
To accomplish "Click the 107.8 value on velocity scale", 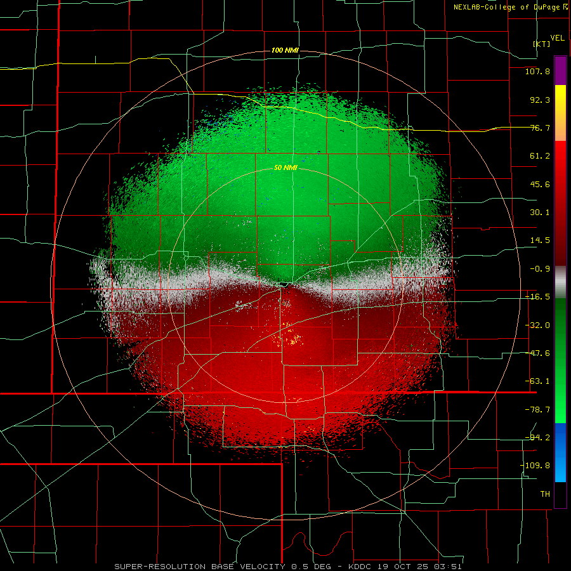I will (537, 71).
